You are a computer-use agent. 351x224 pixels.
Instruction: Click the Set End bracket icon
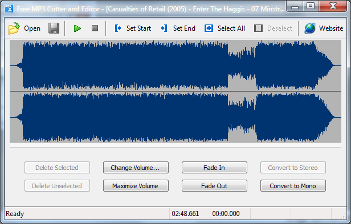coord(164,28)
